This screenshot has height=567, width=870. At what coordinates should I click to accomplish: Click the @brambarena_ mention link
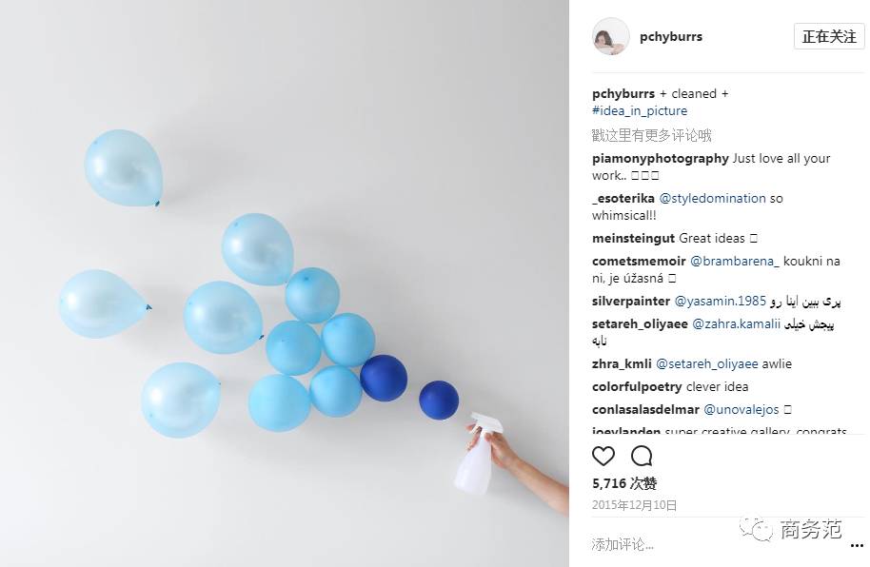pos(735,262)
